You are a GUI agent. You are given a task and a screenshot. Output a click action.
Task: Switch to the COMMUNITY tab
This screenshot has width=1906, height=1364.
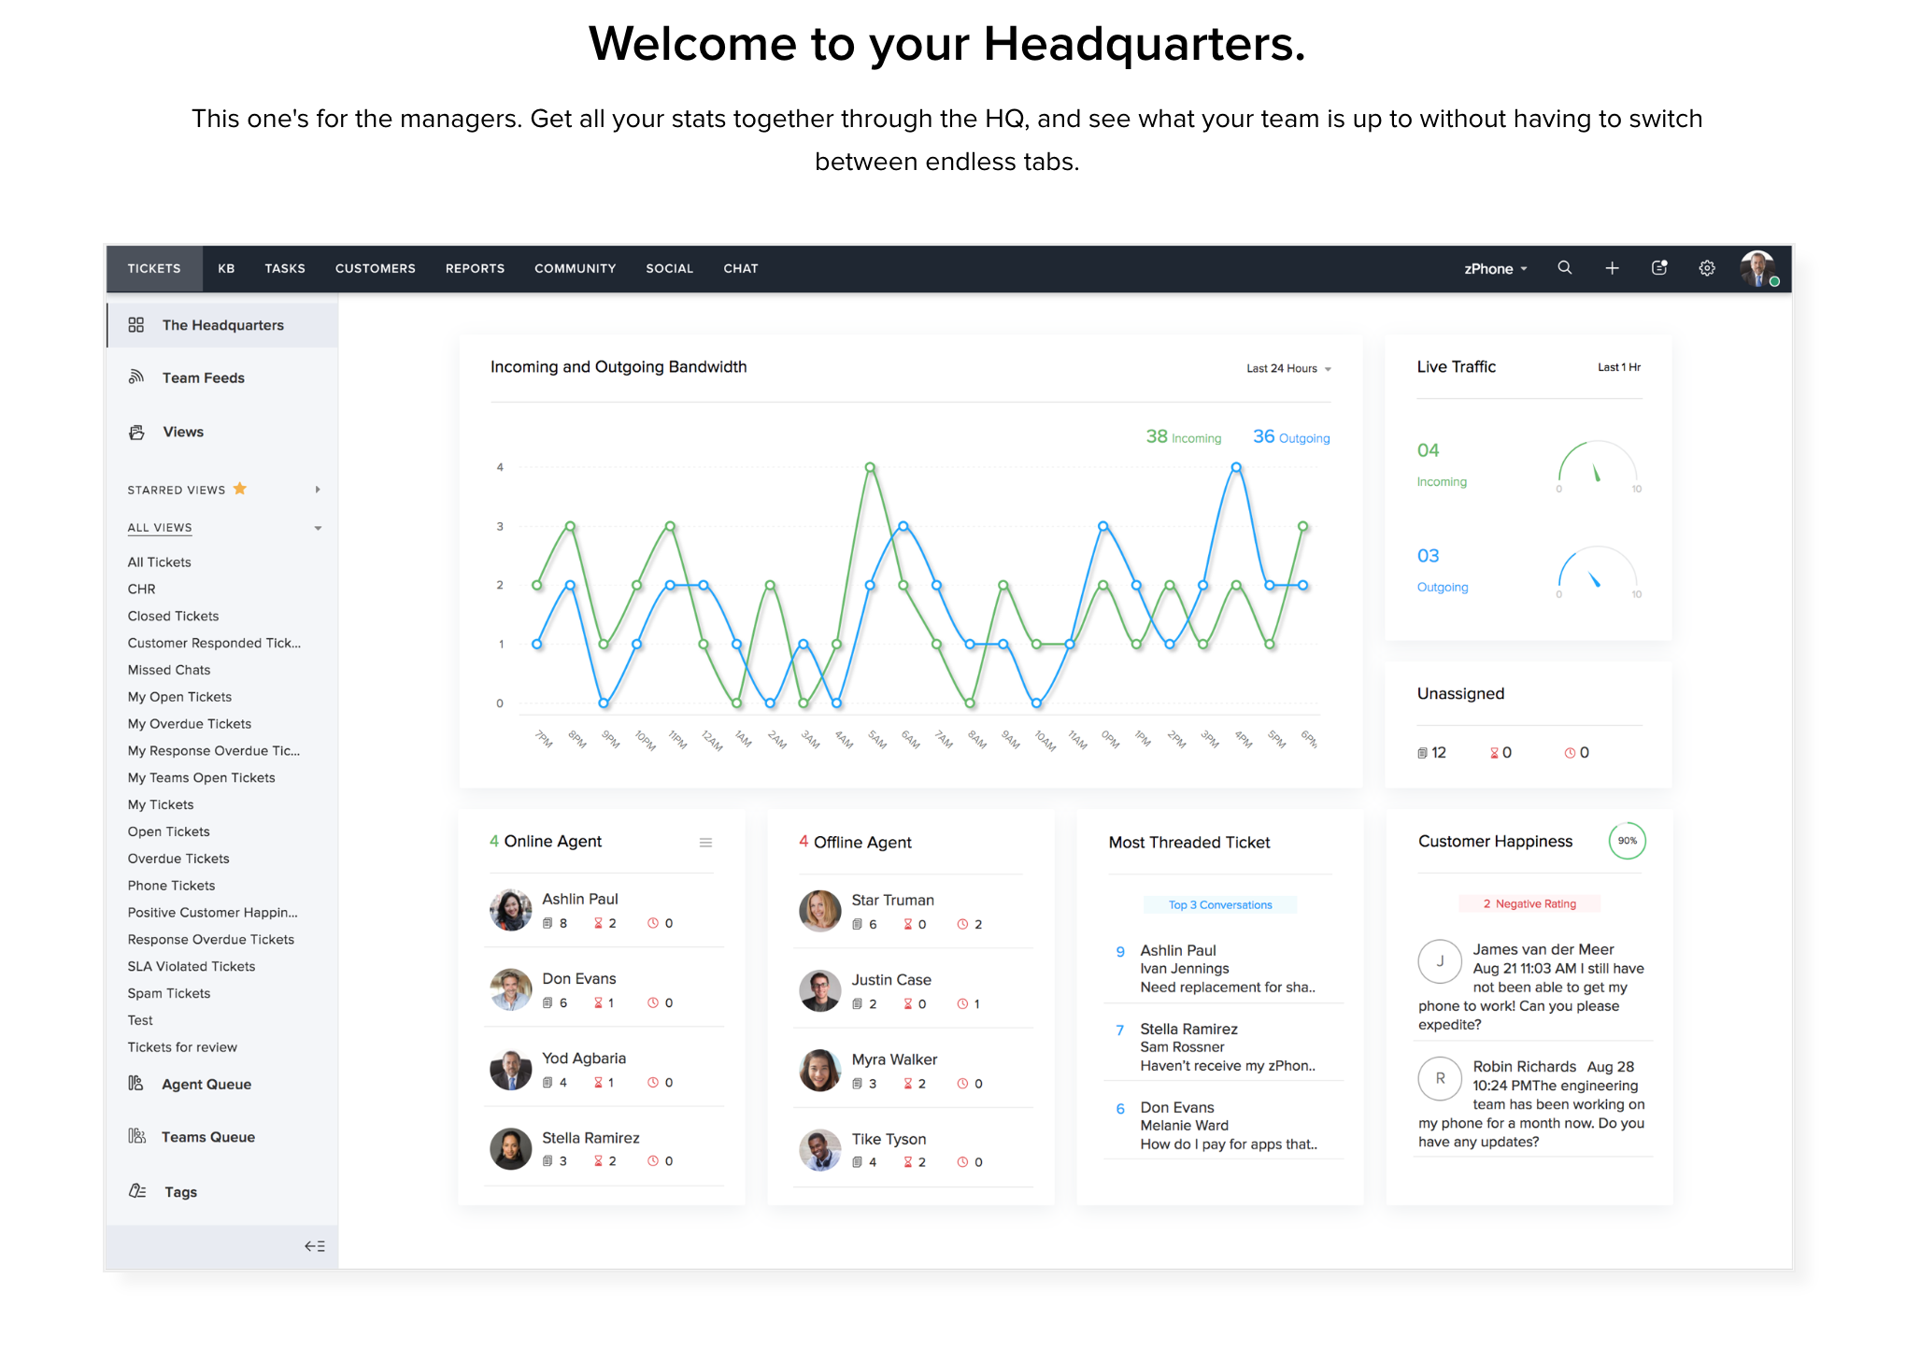[x=573, y=269]
